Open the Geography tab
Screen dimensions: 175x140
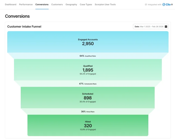(x=71, y=5)
